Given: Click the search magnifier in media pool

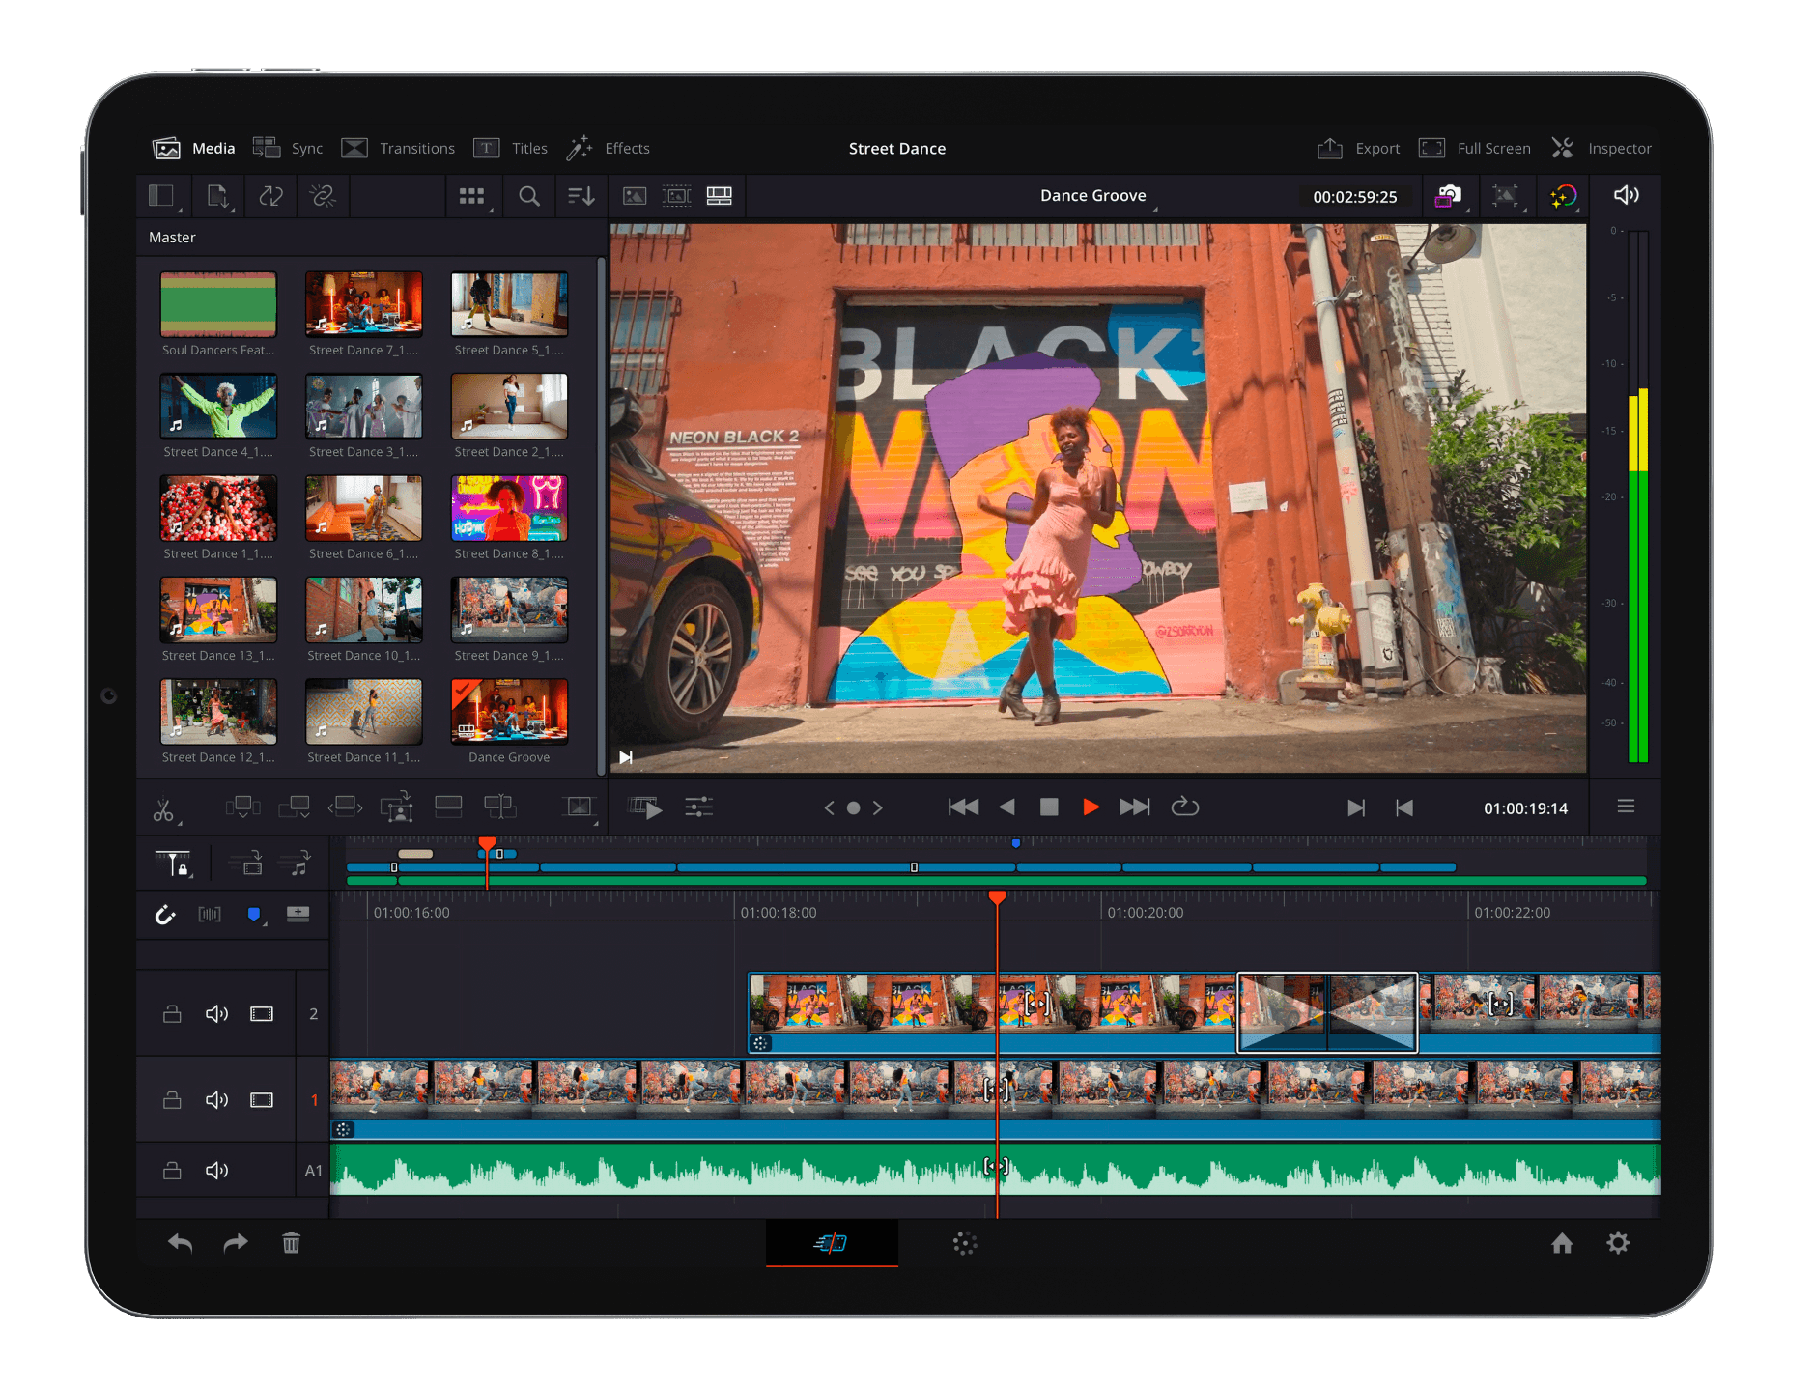Looking at the screenshot, I should (x=528, y=196).
